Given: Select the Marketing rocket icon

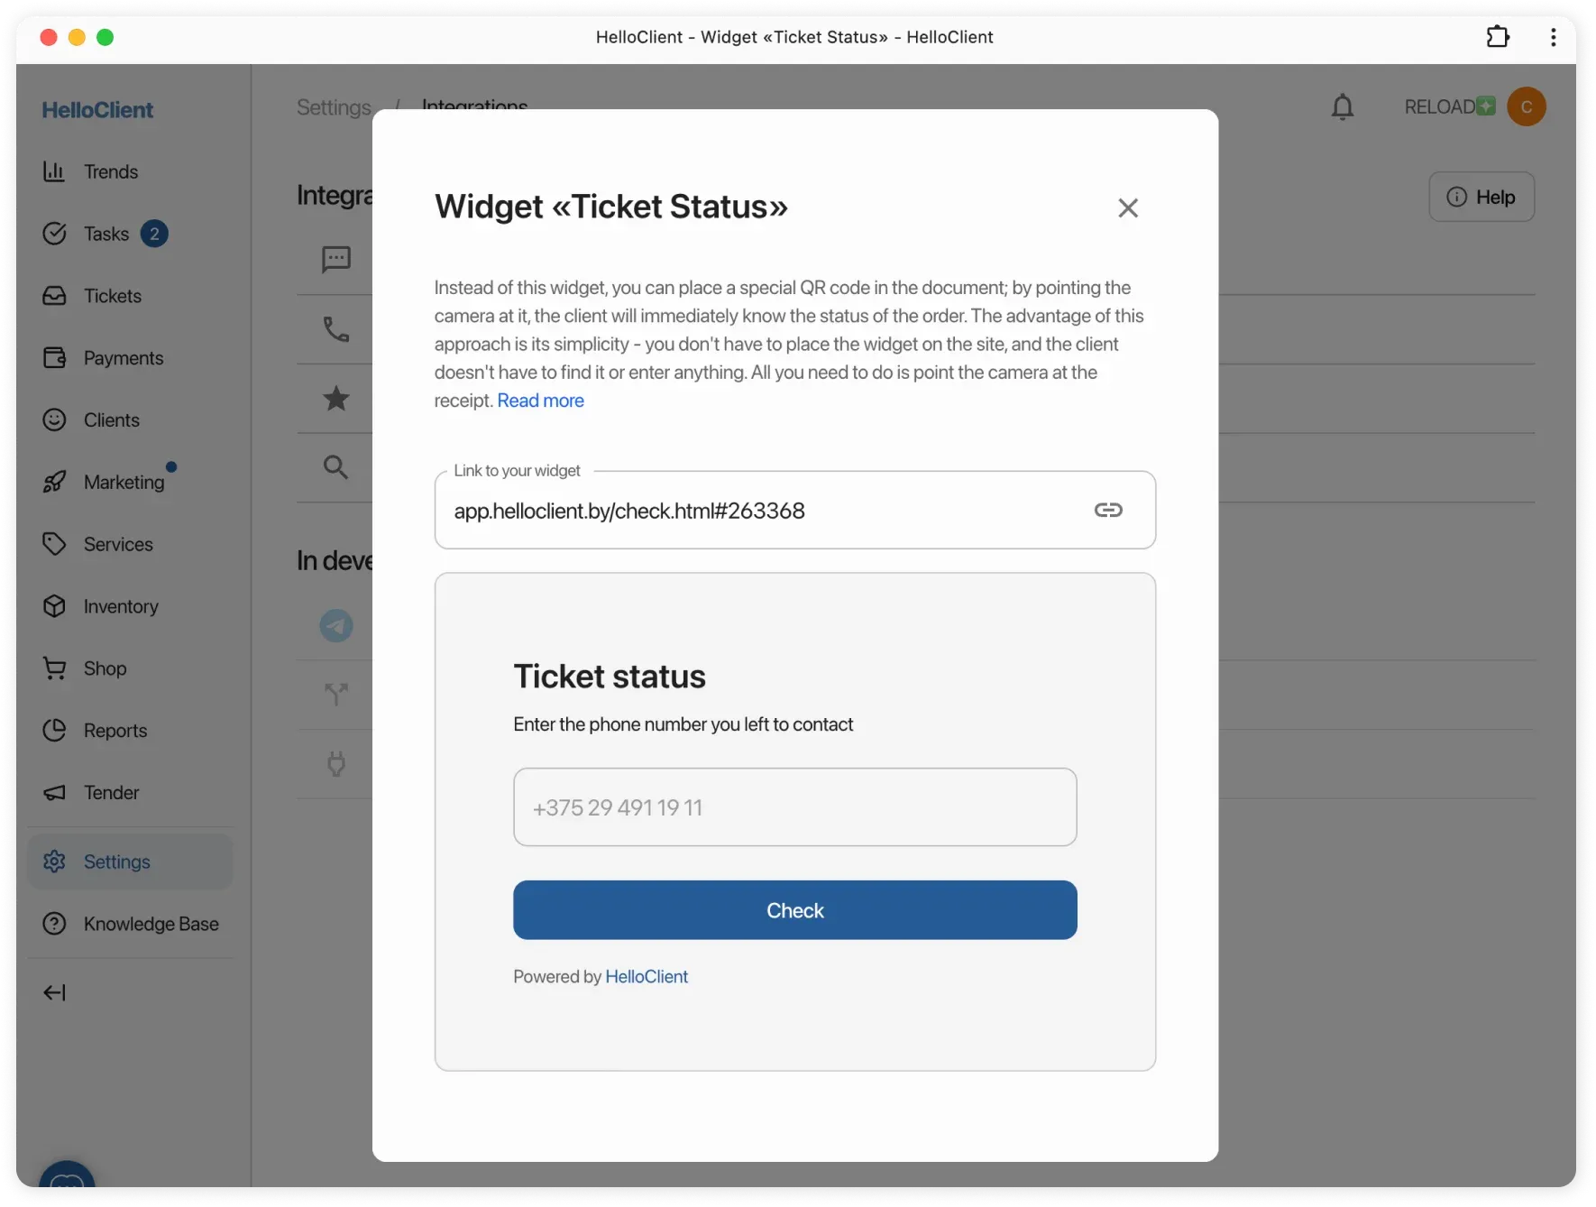Looking at the screenshot, I should tap(55, 481).
